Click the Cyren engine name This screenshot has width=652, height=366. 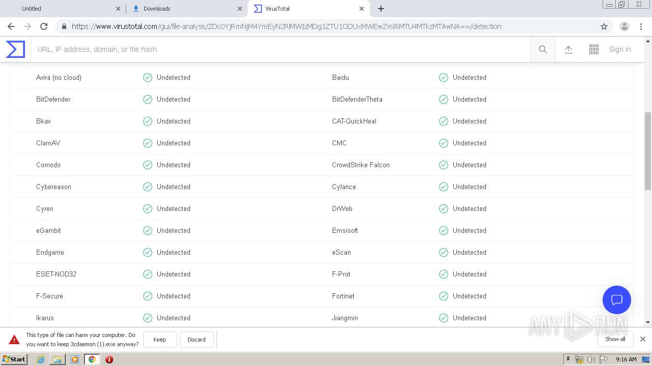45,208
